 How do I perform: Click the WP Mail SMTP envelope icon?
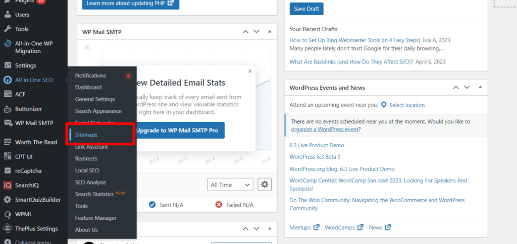(x=8, y=123)
